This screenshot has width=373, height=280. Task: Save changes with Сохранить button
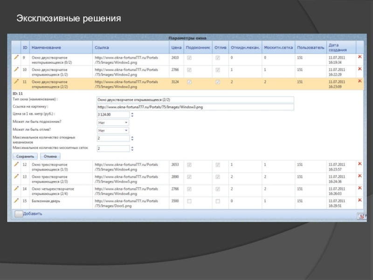click(25, 156)
